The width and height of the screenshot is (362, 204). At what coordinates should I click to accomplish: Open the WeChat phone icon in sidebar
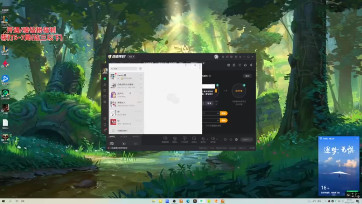105,124
